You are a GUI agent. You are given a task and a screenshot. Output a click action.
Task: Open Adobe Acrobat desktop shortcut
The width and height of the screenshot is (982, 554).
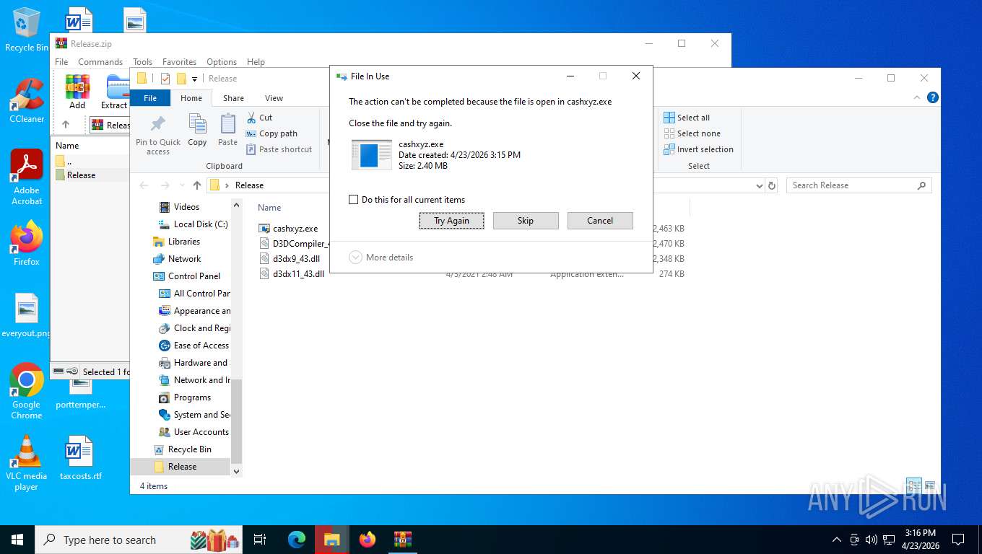click(x=27, y=177)
